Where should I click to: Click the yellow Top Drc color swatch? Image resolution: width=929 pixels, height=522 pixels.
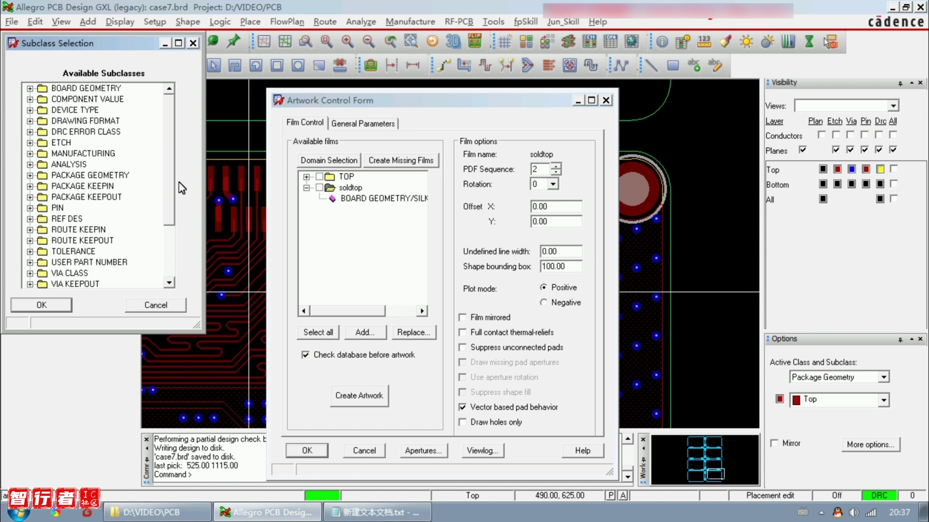880,169
